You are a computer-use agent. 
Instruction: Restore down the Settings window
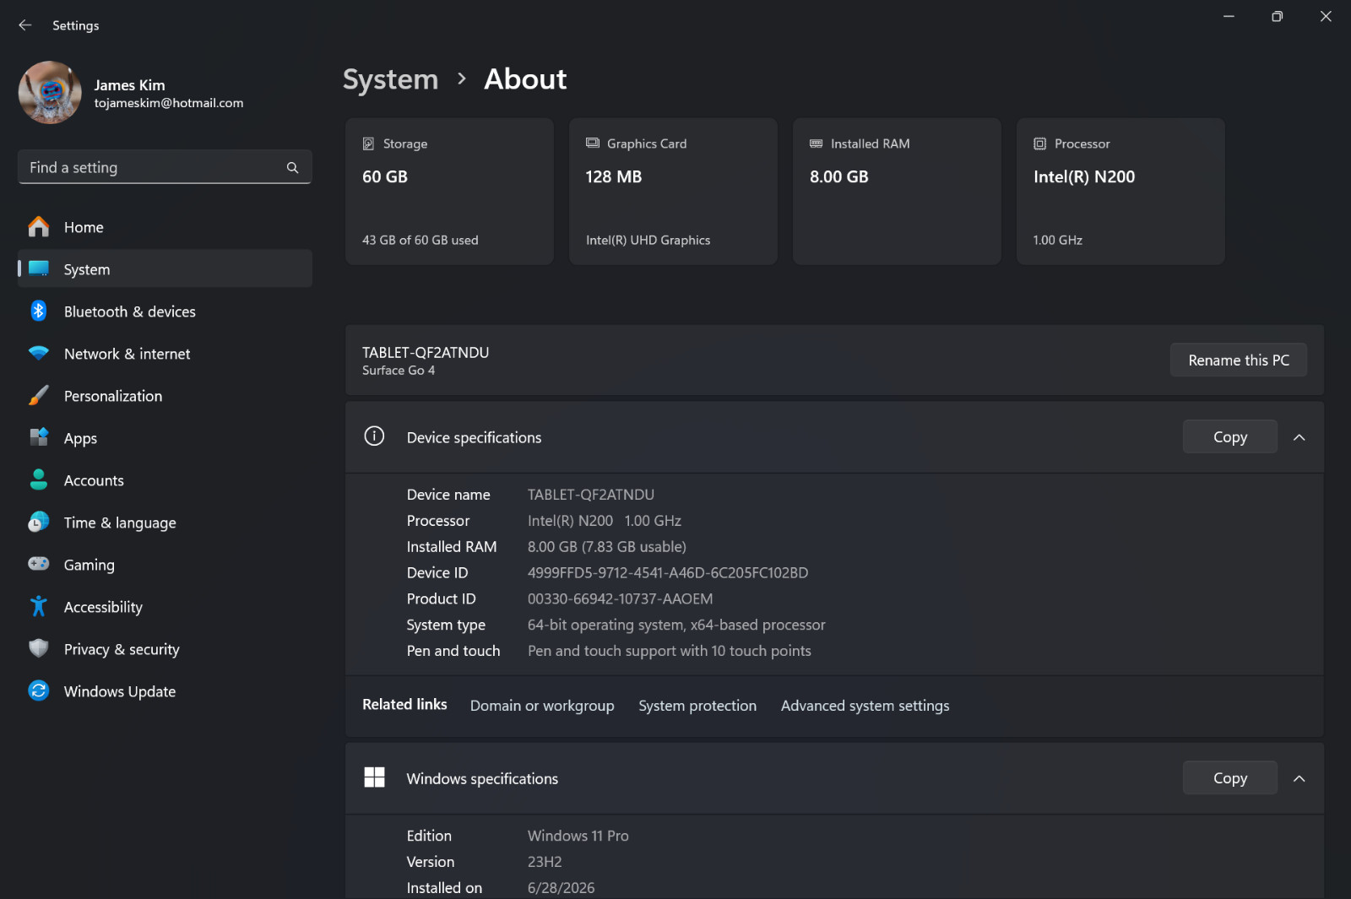click(x=1277, y=16)
